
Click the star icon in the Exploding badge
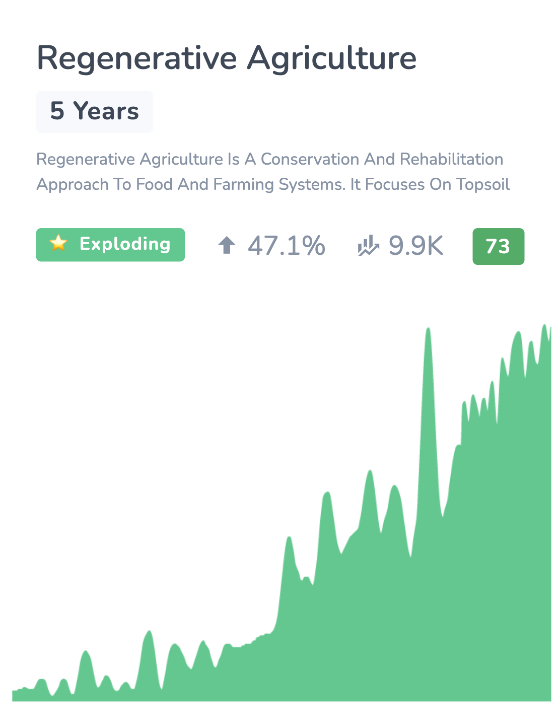tap(58, 244)
